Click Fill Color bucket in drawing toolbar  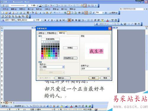62,106
